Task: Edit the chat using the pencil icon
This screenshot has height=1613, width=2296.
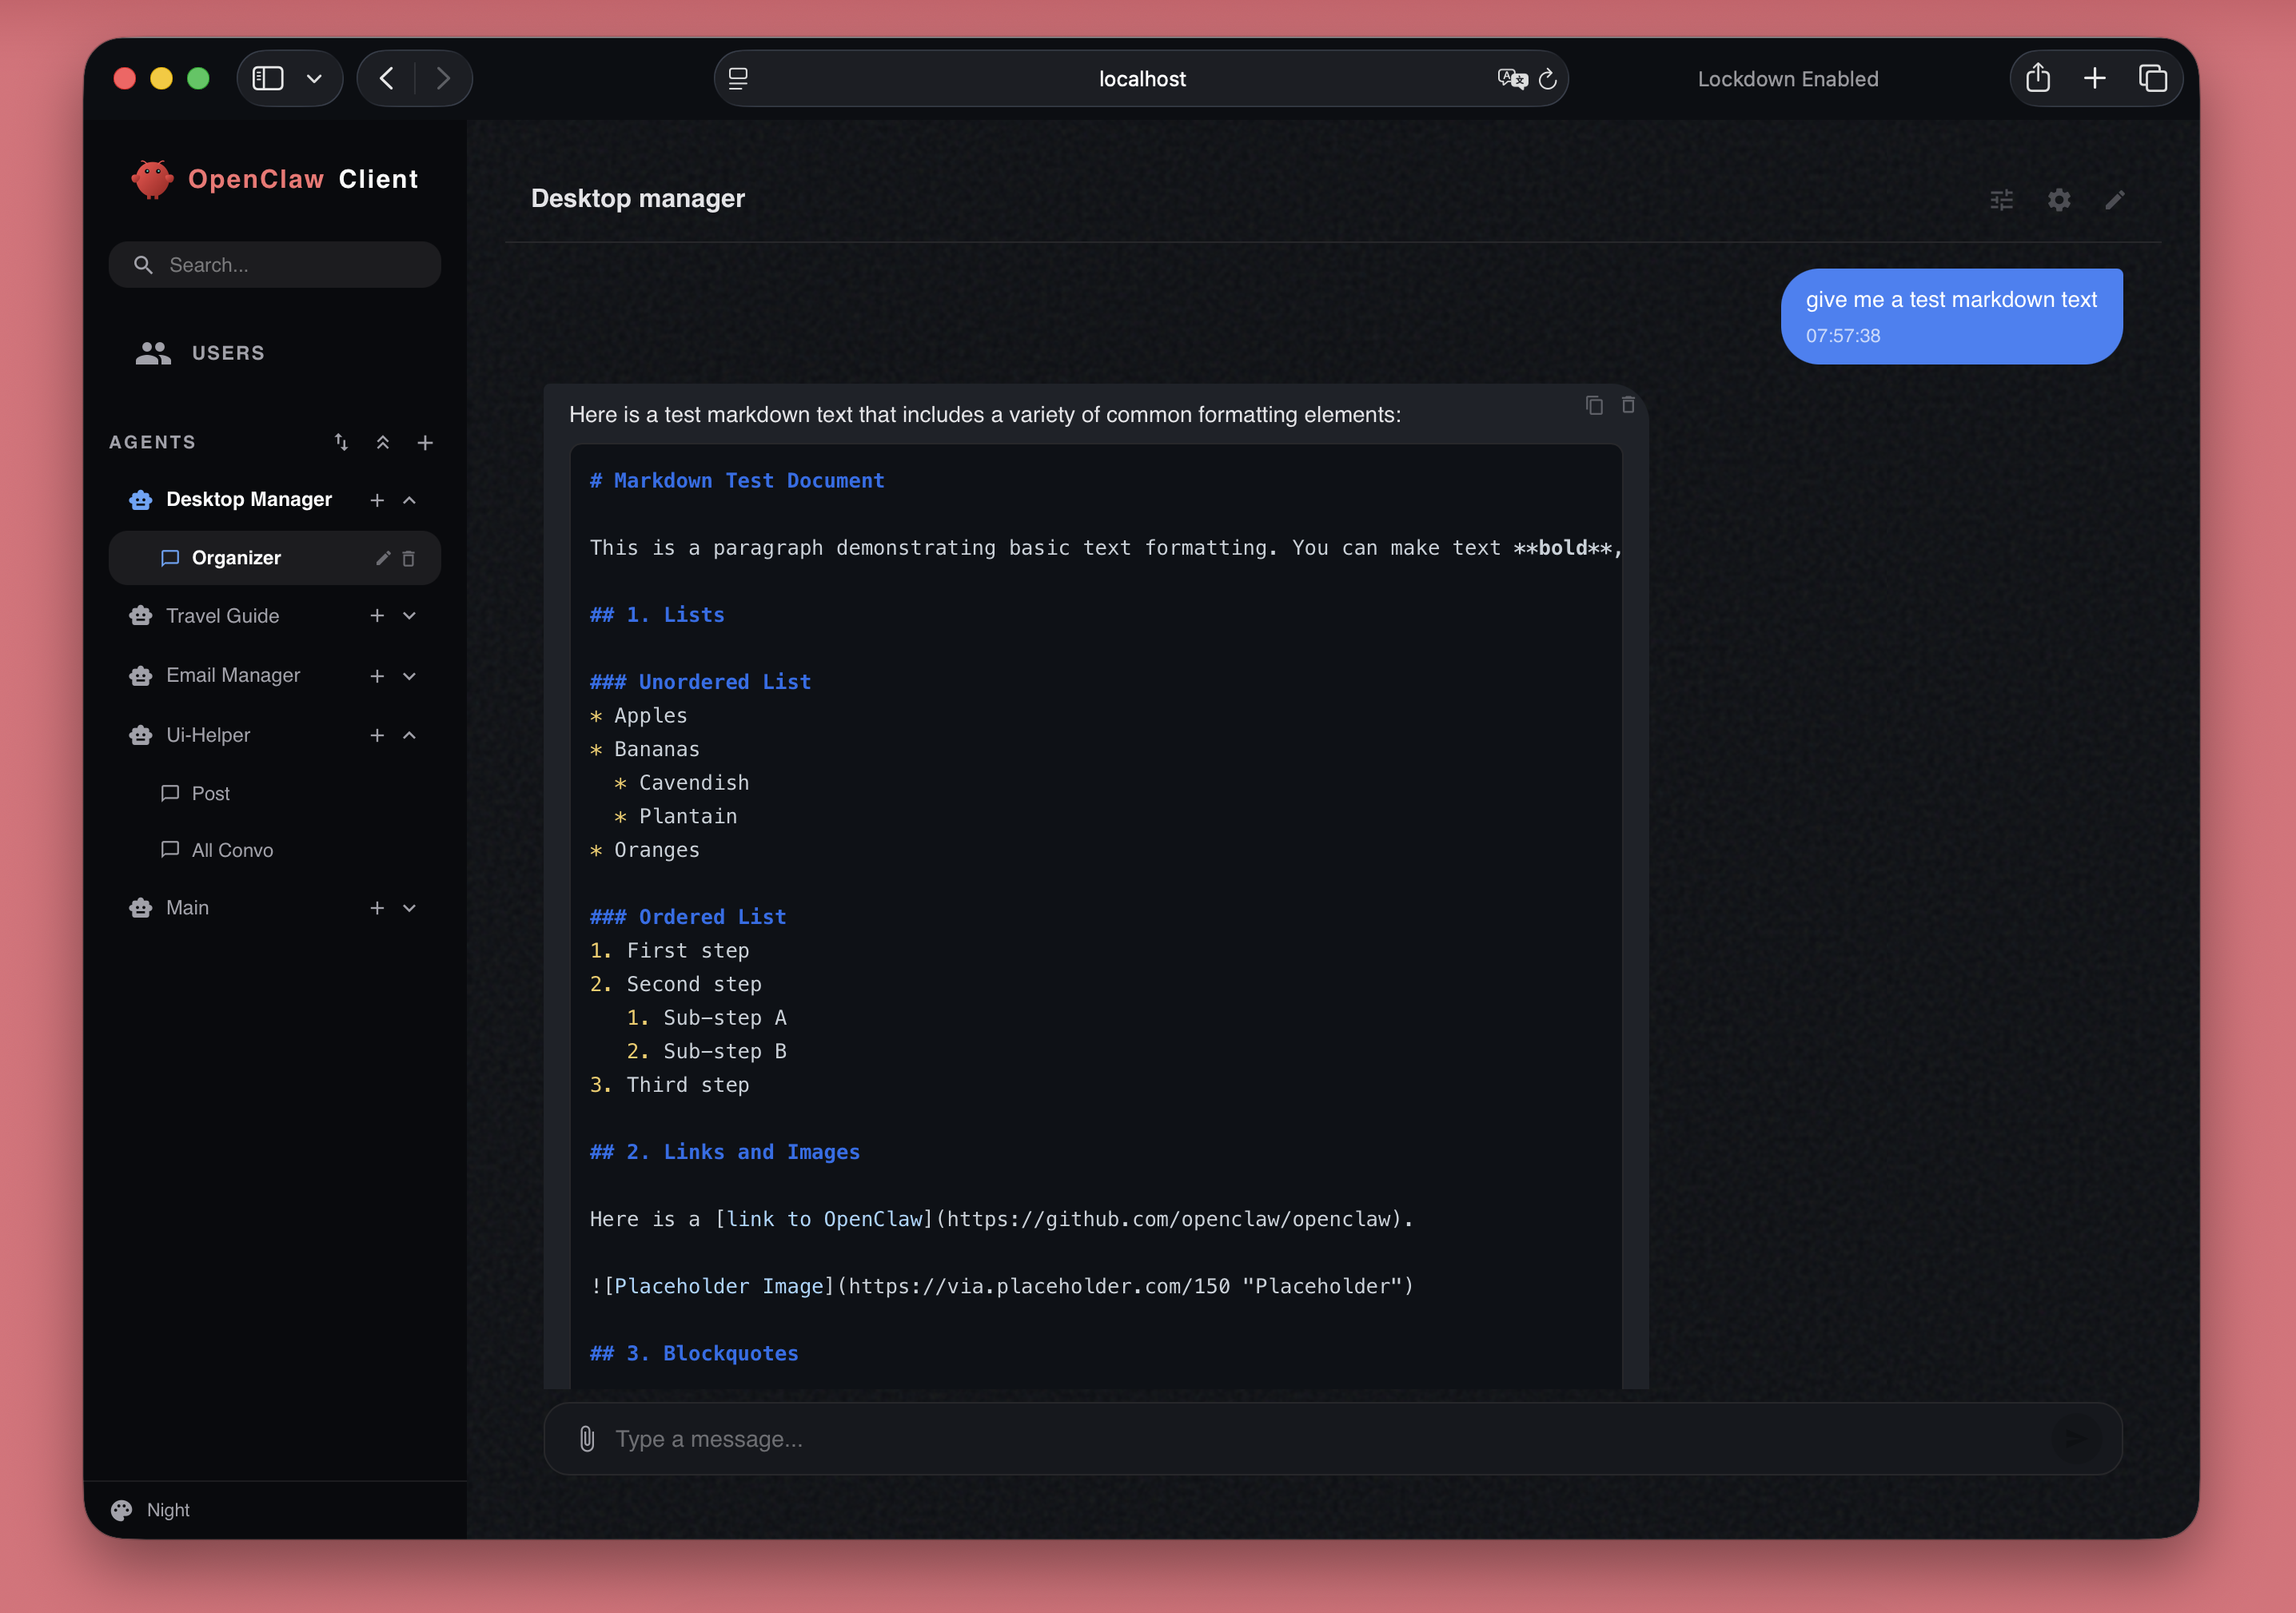Action: (x=2116, y=200)
